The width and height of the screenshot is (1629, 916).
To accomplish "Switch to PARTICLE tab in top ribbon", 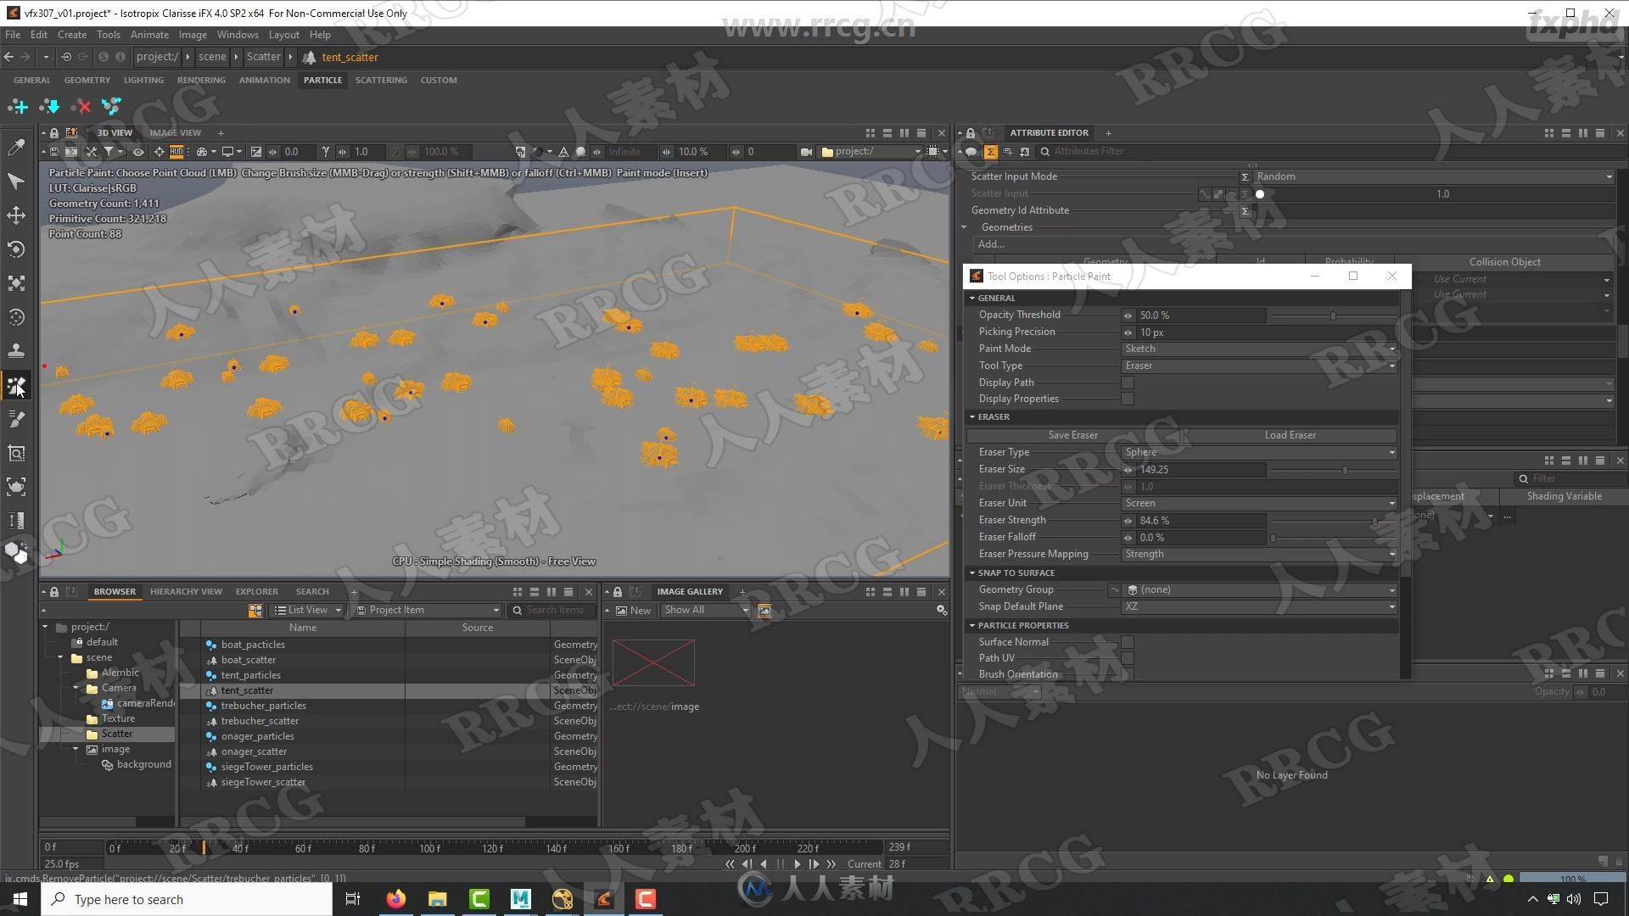I will 323,80.
